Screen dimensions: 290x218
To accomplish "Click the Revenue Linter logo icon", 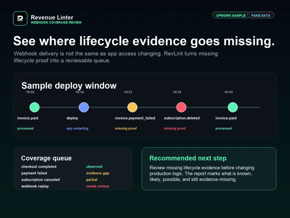I will click(x=20, y=19).
